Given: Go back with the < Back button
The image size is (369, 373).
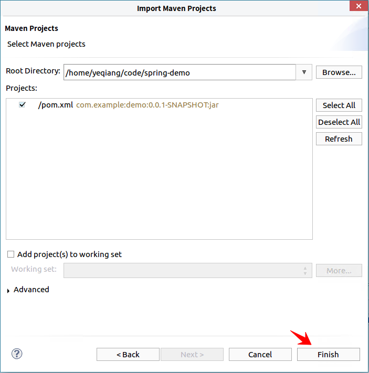Looking at the screenshot, I should [x=128, y=355].
